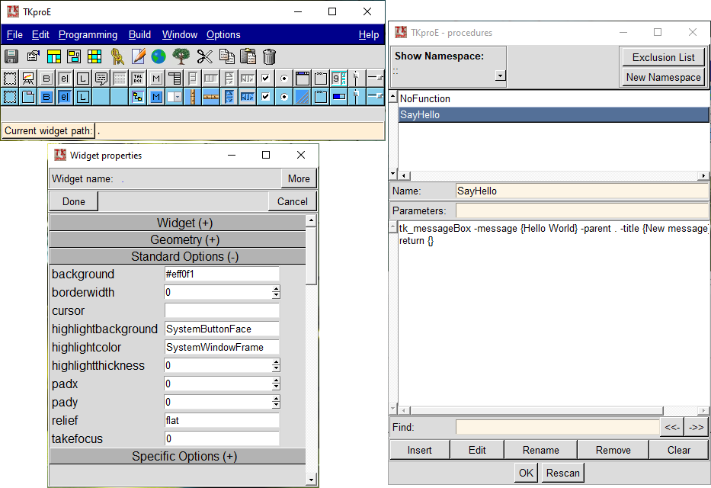
Task: Click the Rescan button
Action: [x=562, y=473]
